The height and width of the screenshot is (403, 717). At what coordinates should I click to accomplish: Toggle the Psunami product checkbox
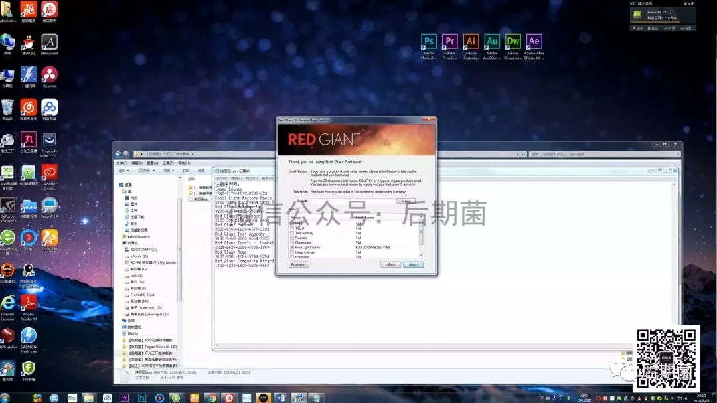click(292, 238)
